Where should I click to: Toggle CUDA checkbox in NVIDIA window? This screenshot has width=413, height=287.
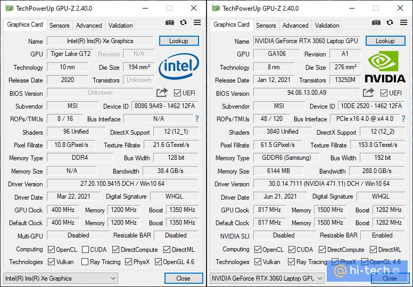tap(292, 249)
